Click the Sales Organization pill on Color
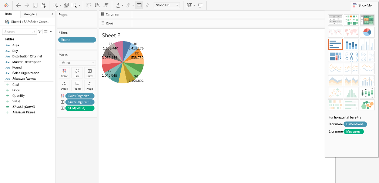This screenshot has width=379, height=183. coord(80,96)
